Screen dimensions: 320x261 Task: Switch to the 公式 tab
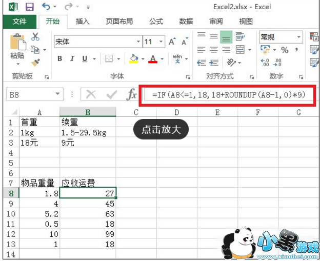pos(156,22)
